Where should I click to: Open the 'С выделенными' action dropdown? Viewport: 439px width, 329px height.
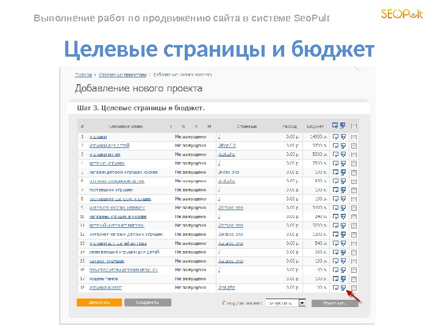(285, 303)
